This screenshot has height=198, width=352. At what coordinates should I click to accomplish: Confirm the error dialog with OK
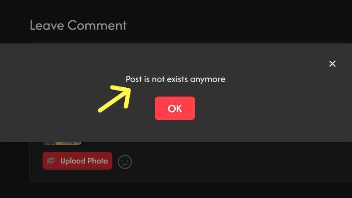[174, 108]
